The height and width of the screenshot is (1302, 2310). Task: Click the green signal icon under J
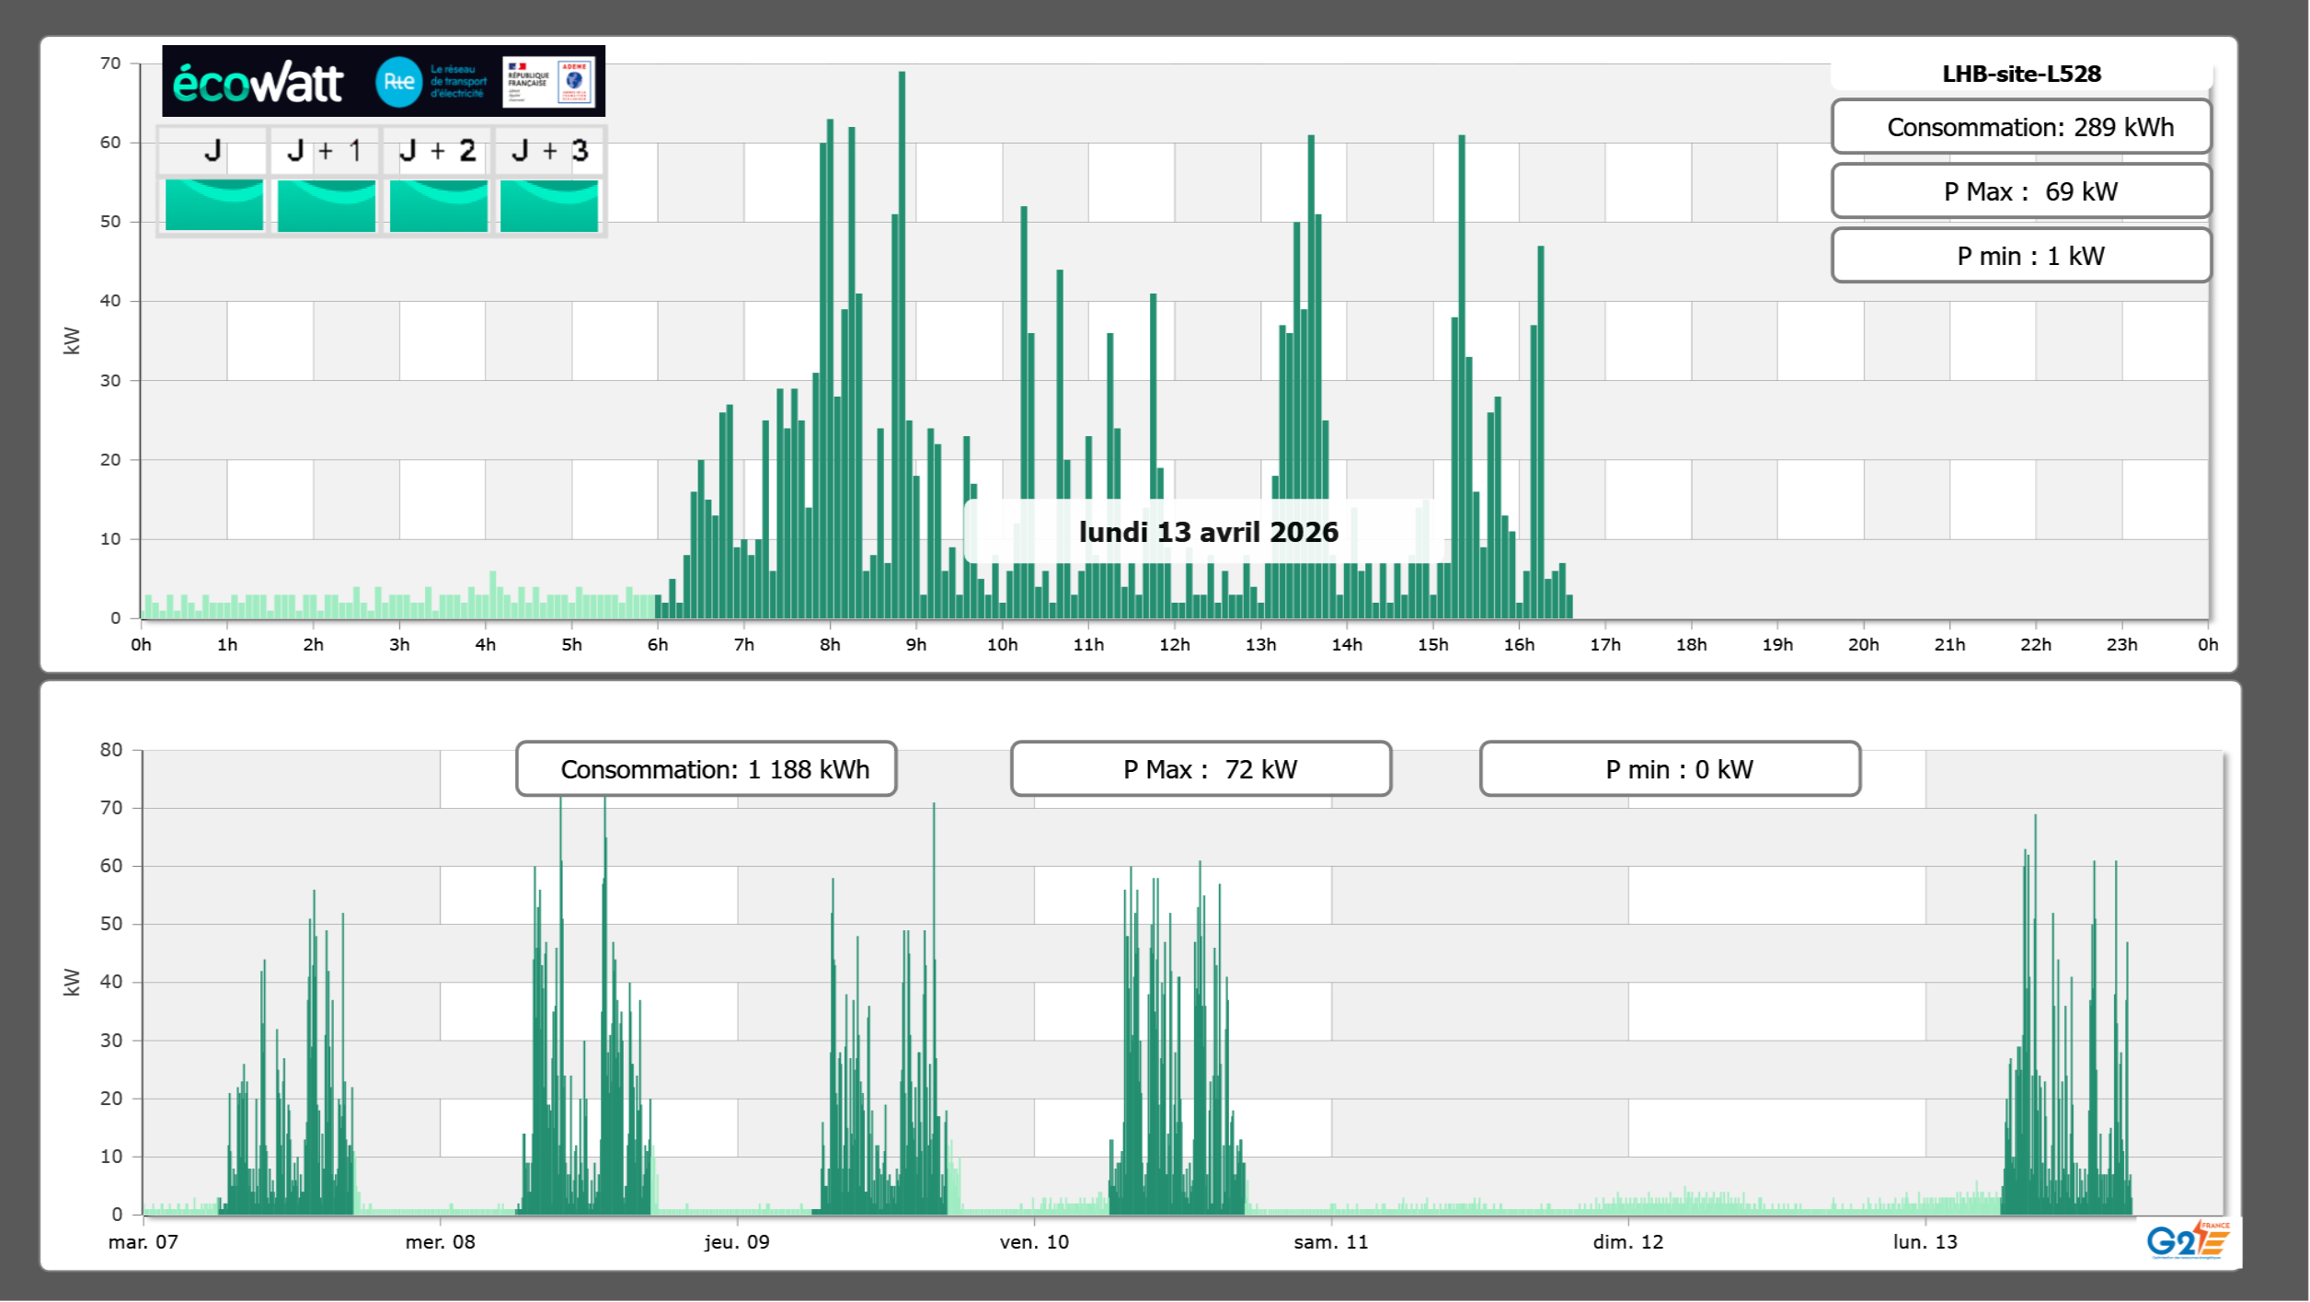coord(214,205)
